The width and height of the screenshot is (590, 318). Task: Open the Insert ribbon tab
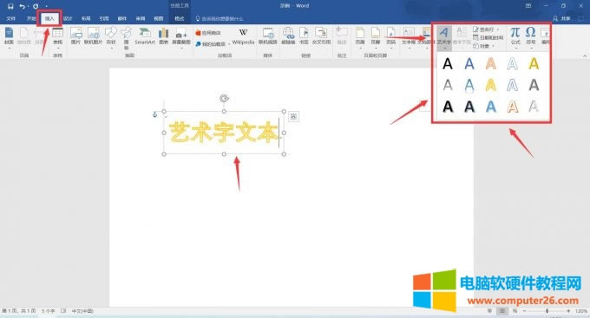point(49,18)
